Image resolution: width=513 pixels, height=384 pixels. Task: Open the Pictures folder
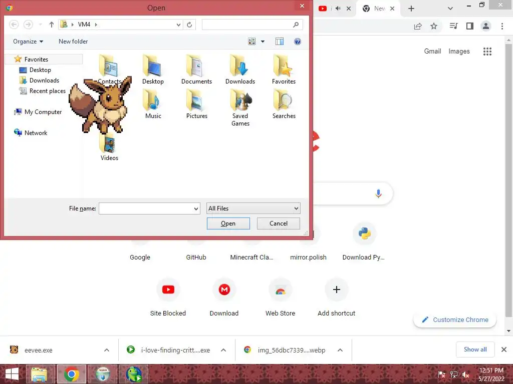[x=196, y=104]
